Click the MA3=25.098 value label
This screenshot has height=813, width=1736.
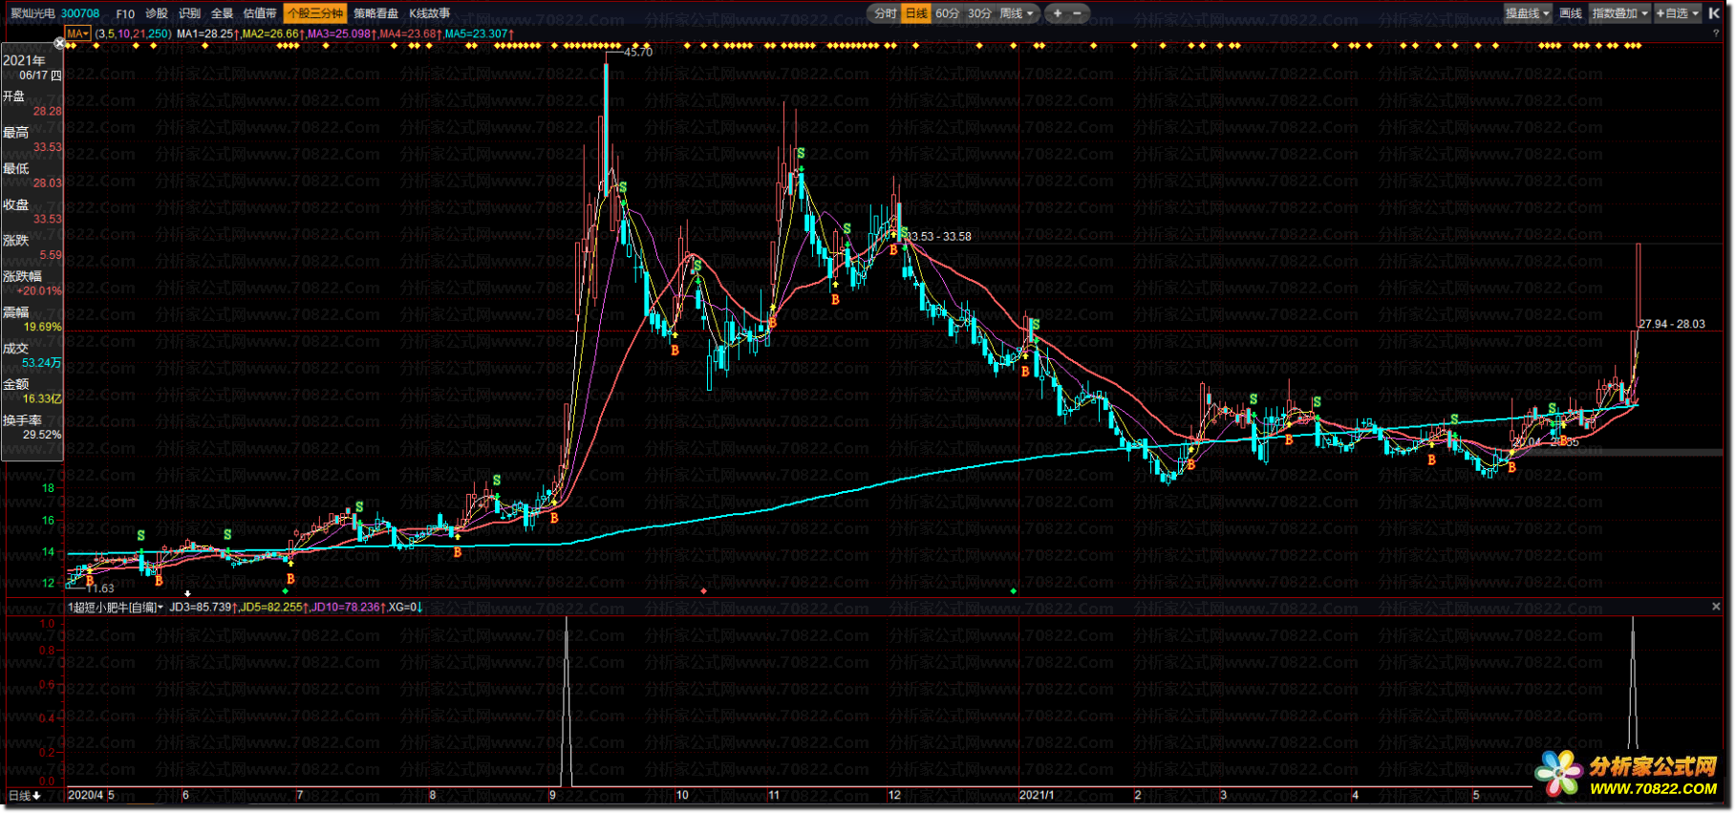(341, 33)
